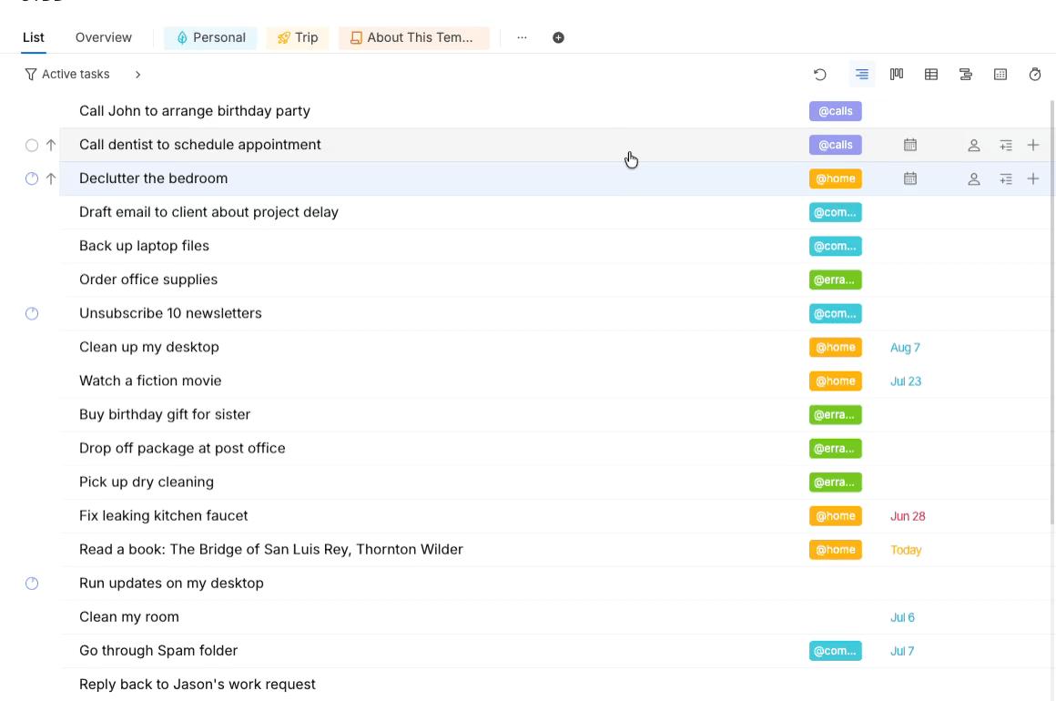
Task: Toggle status circle for Run updates on my desktop
Action: pos(32,584)
